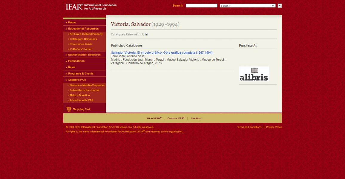Click Catalogues Raisonnés breadcrumb link
The width and height of the screenshot is (345, 179).
[x=125, y=34]
